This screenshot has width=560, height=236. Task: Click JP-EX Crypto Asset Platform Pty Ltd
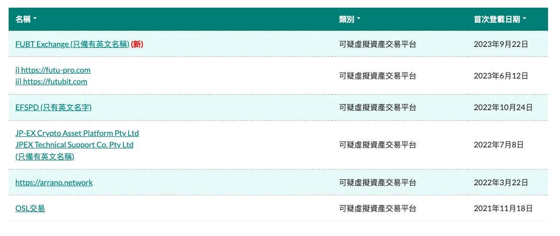coord(77,133)
